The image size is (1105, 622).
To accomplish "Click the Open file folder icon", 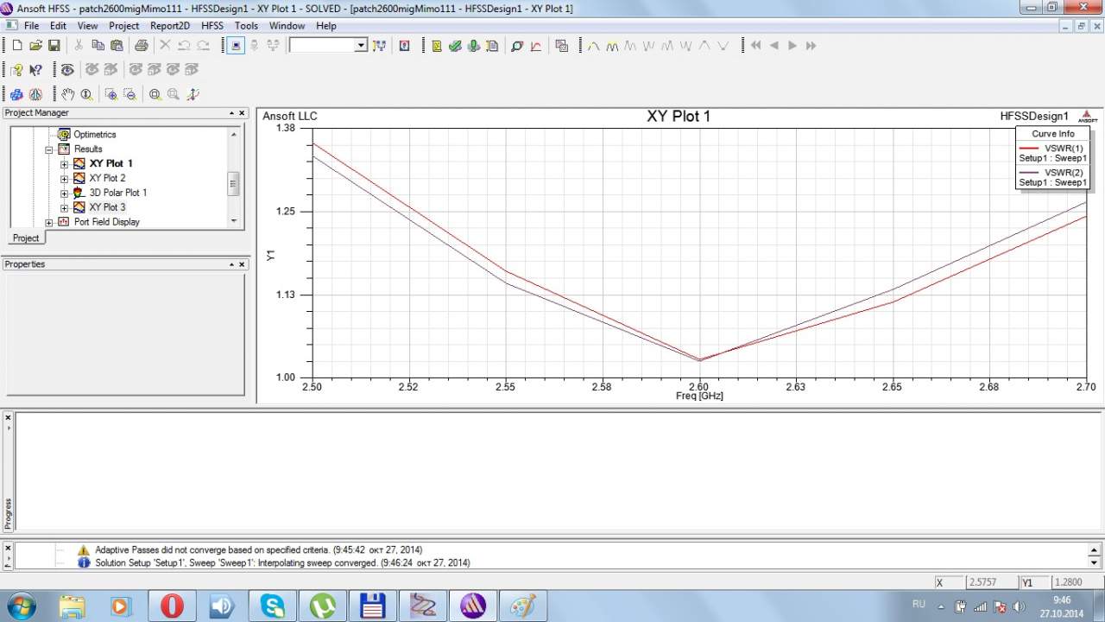I will tap(35, 46).
